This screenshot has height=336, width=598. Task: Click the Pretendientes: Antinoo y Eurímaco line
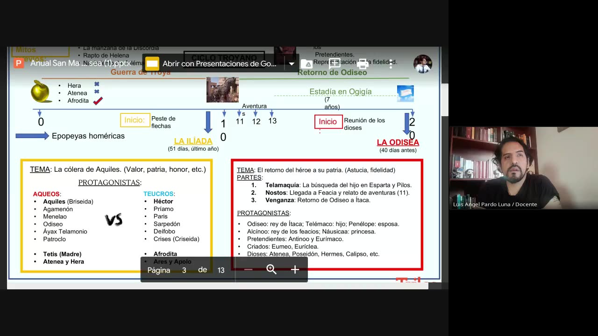(295, 239)
